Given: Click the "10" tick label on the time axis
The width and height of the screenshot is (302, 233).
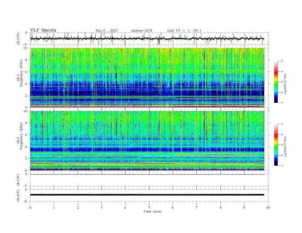Looking at the screenshot, I should pos(268,207).
